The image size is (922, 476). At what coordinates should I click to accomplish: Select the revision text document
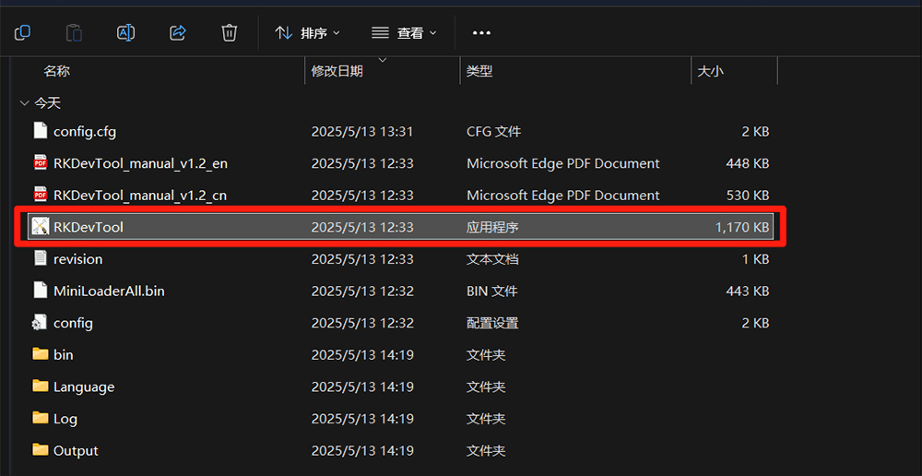[77, 259]
